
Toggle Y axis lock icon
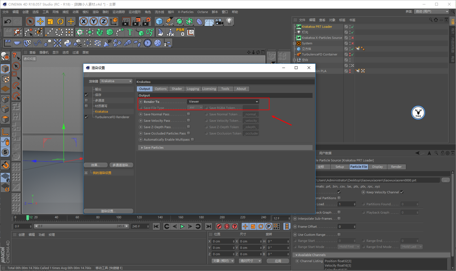(x=94, y=21)
